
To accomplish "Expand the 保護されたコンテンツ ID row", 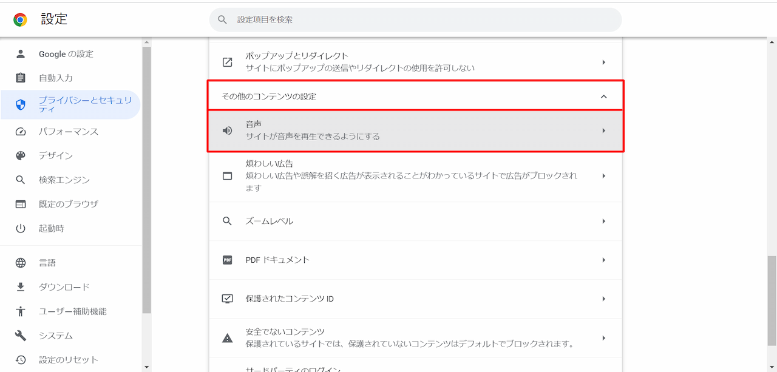I will (415, 299).
